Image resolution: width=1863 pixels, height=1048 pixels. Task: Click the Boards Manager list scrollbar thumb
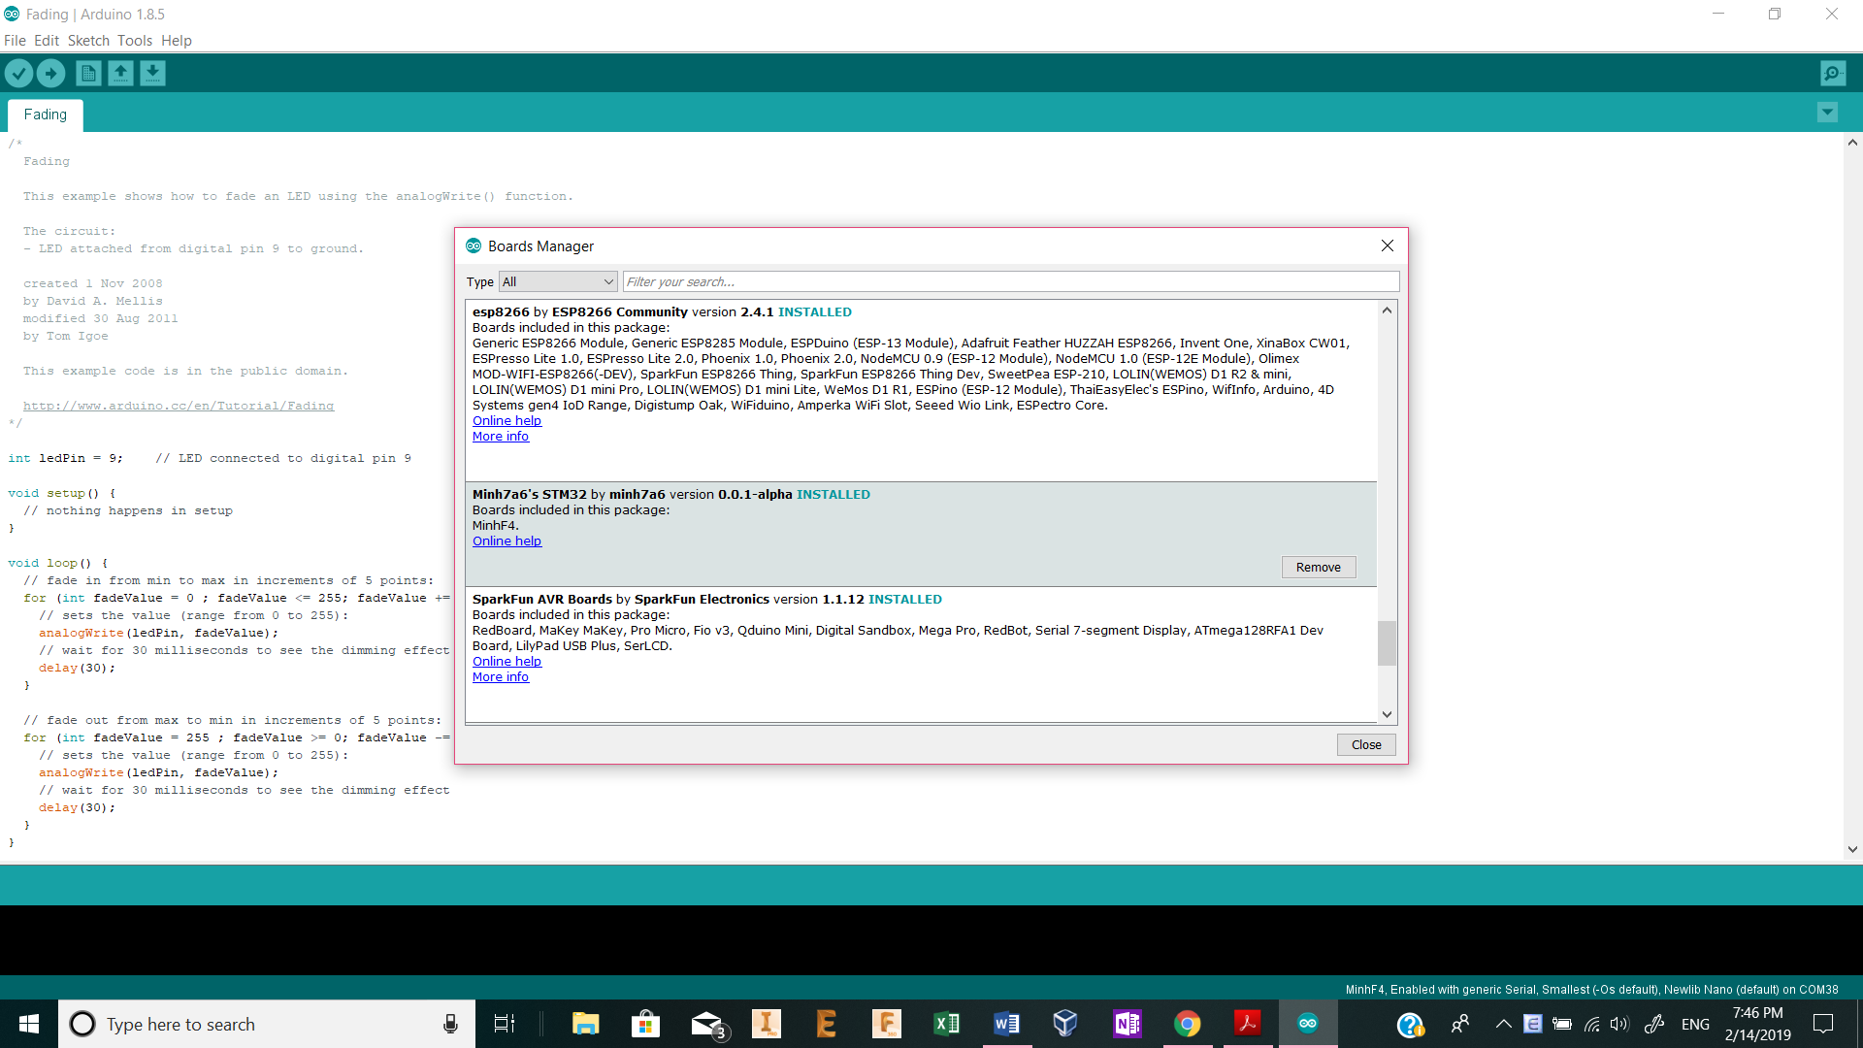tap(1387, 642)
